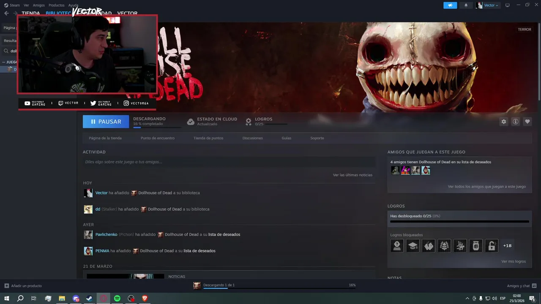Click the TERROR genre tag

(525, 30)
